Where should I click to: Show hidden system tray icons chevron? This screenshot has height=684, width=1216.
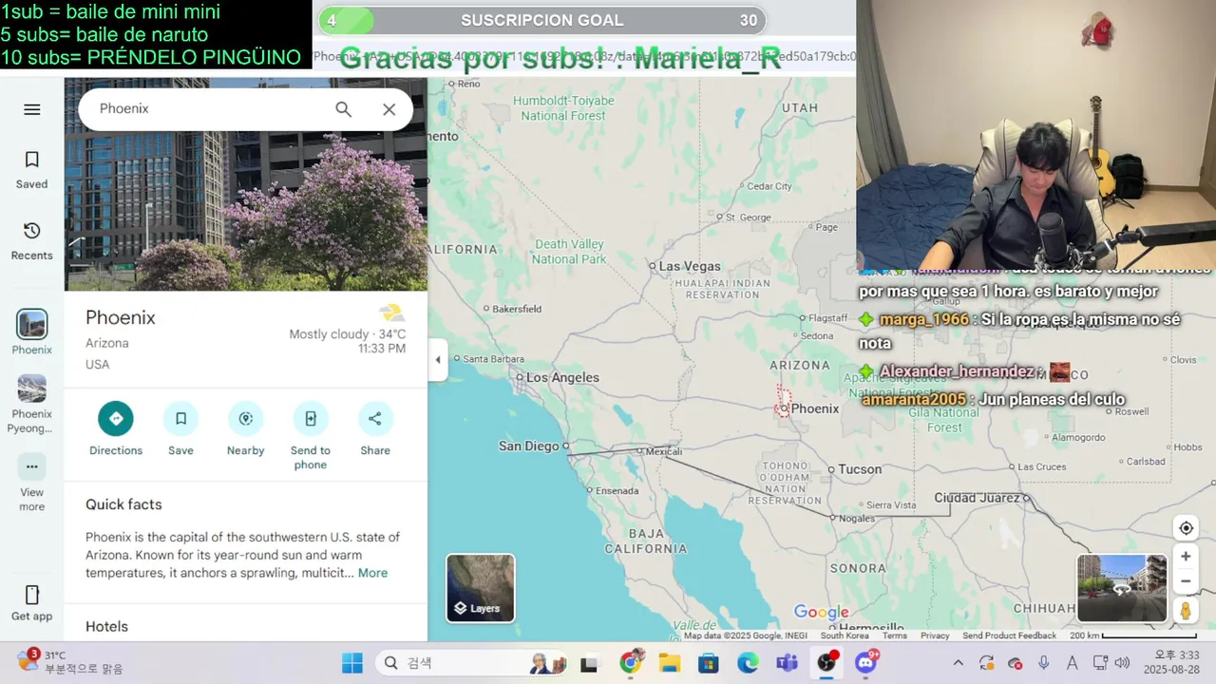958,663
